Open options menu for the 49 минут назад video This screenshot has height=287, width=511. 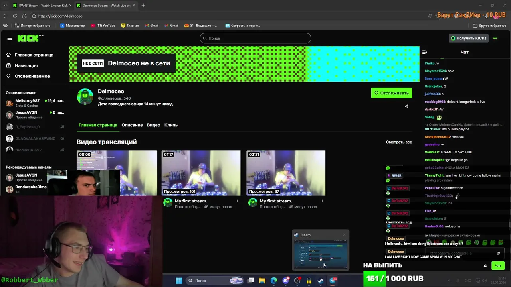point(322,201)
